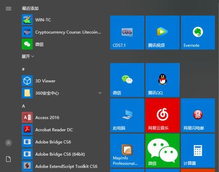This screenshot has width=219, height=172.
Task: Expand the recently added list via 展开
Action: click(28, 56)
